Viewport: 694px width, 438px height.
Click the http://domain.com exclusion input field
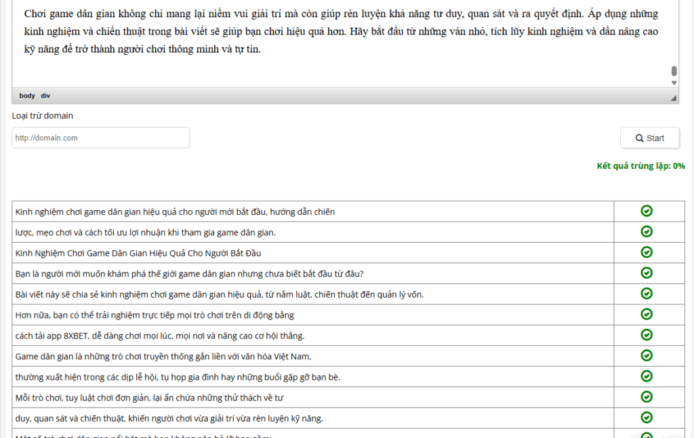click(100, 138)
